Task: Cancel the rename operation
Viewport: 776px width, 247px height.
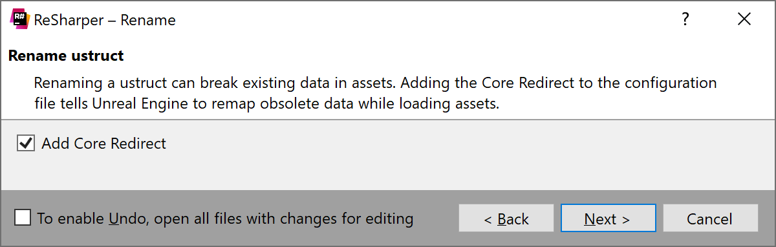Action: (710, 219)
